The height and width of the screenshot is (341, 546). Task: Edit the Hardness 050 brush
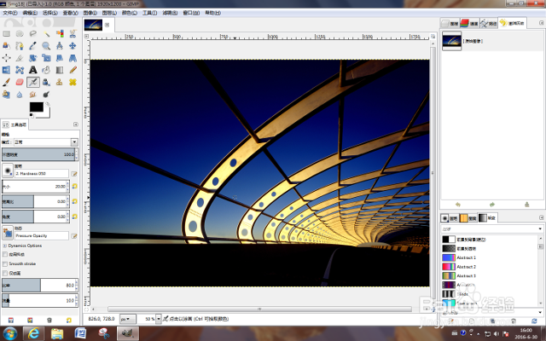(74, 174)
